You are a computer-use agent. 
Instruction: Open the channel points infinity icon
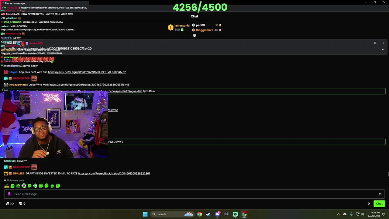(9, 203)
